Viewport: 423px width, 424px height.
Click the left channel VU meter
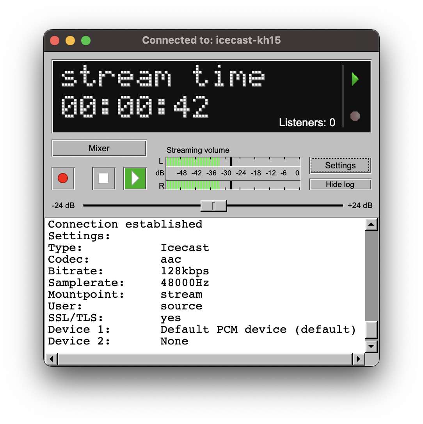click(195, 161)
